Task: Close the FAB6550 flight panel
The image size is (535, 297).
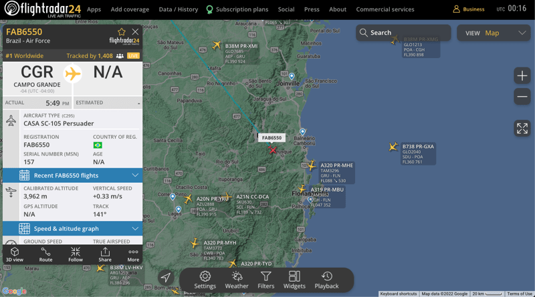Action: pos(135,31)
